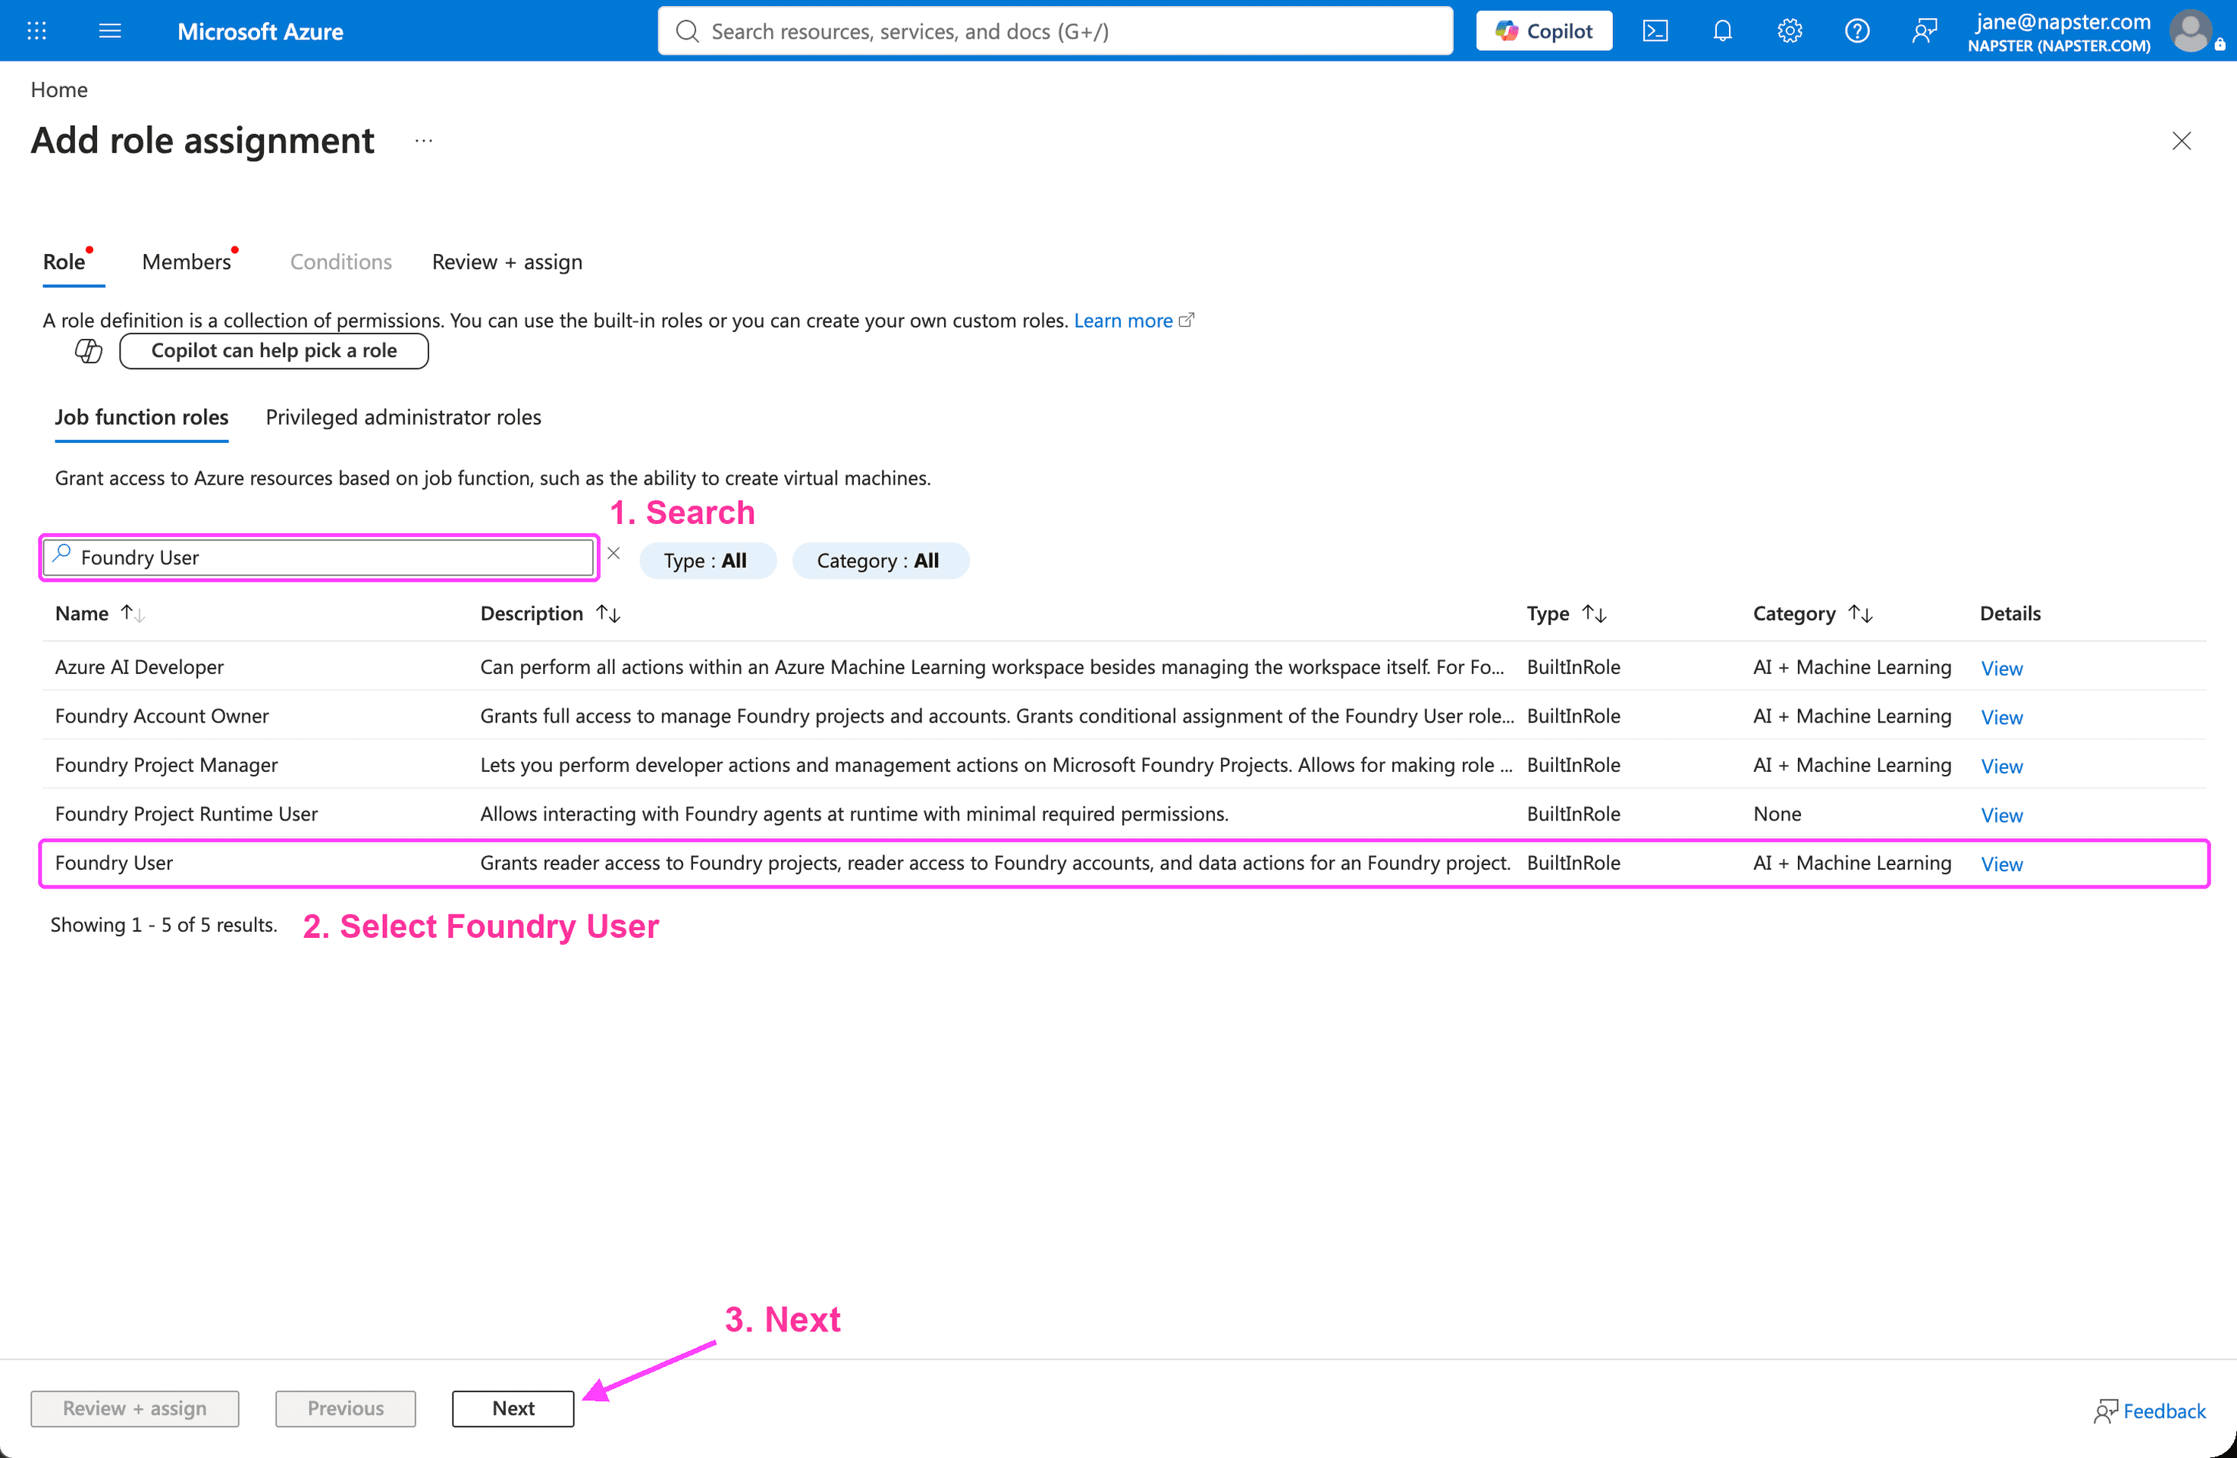Image resolution: width=2237 pixels, height=1458 pixels.
Task: Select the Azure AI Developer row
Action: point(1124,667)
